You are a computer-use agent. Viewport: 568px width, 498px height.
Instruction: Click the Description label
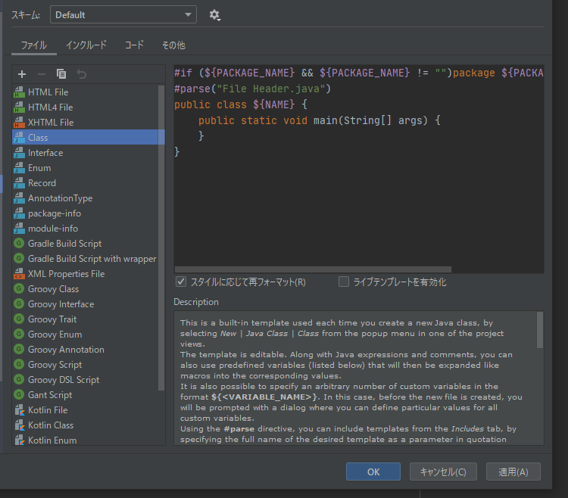point(196,302)
